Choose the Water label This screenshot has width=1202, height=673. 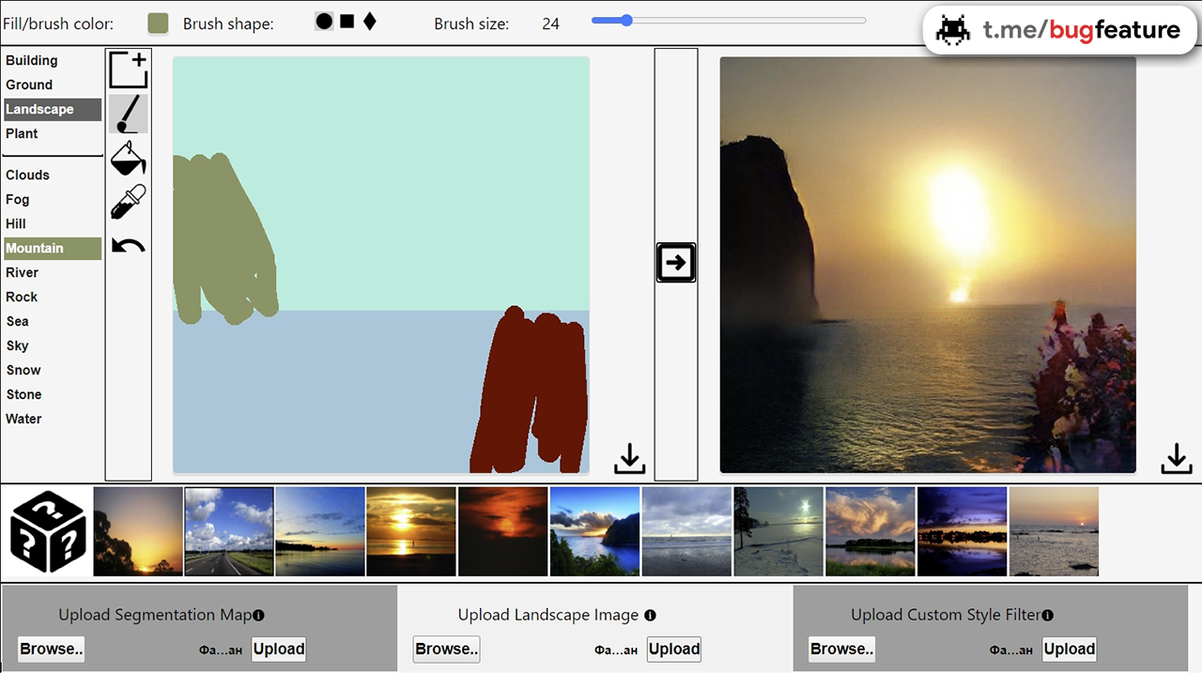click(x=53, y=419)
